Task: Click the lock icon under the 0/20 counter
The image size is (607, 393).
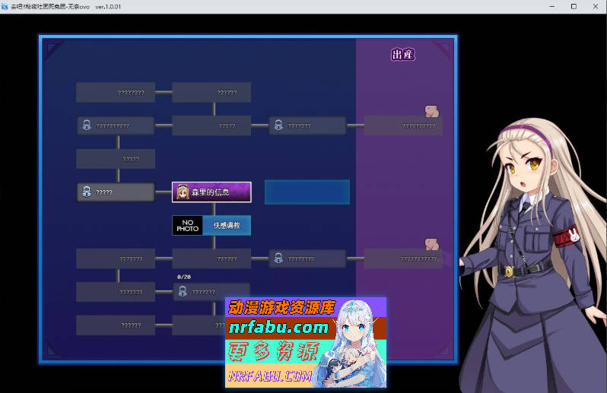Action: (183, 292)
